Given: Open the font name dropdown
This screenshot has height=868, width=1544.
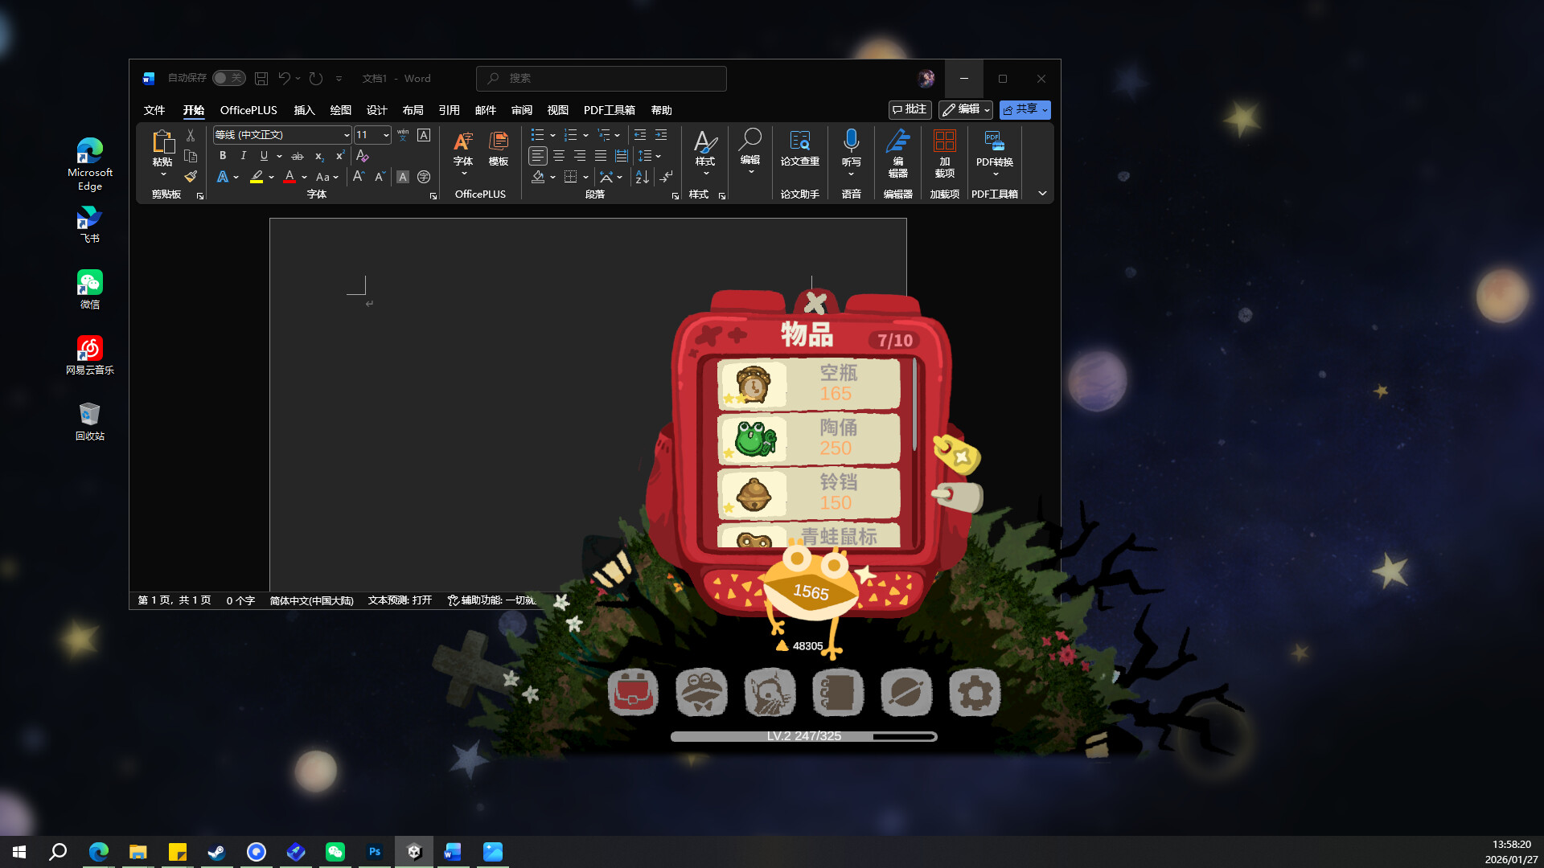Looking at the screenshot, I should coord(346,135).
